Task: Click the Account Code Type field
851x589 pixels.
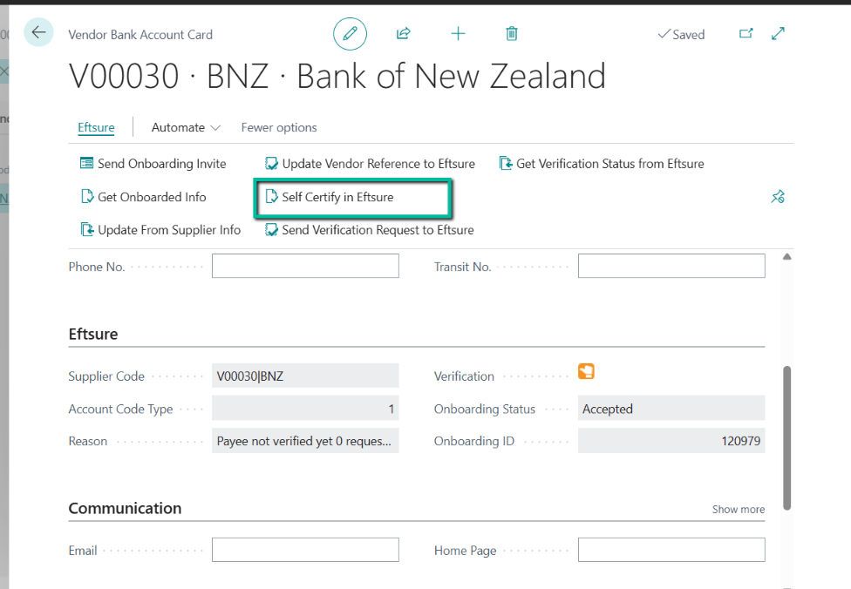Action: pos(305,409)
